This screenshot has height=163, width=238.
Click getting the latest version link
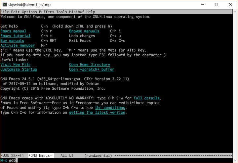coord(97,112)
